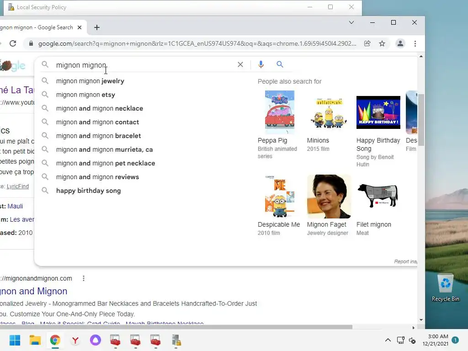Click Report inappropriate predictions link
This screenshot has width=468, height=351.
405,261
